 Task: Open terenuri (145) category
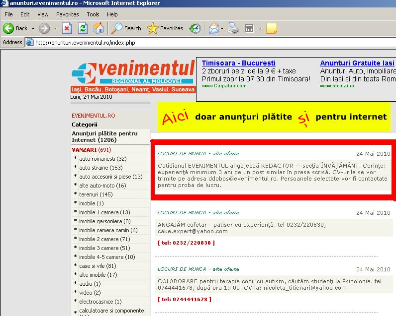coord(96,194)
